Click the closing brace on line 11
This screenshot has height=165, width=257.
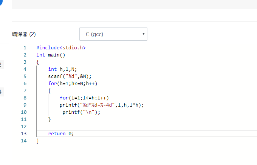coord(49,119)
